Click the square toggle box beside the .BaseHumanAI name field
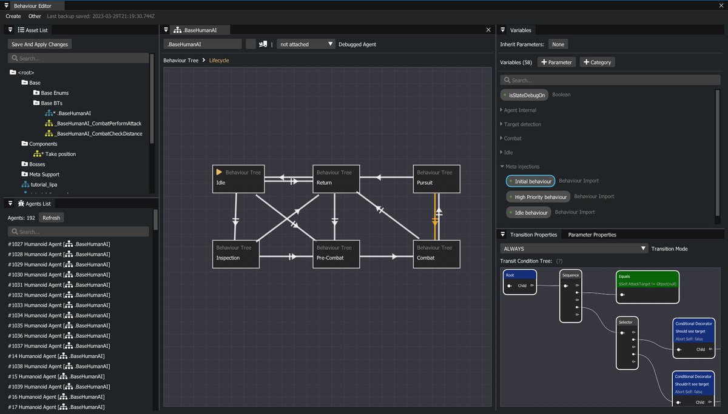This screenshot has height=414, width=728. pyautogui.click(x=251, y=44)
